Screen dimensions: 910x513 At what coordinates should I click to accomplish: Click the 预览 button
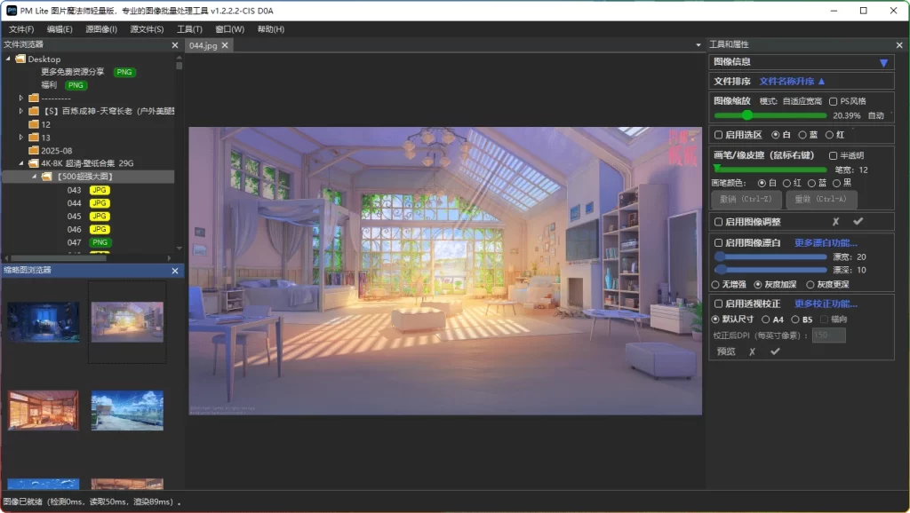pos(726,351)
